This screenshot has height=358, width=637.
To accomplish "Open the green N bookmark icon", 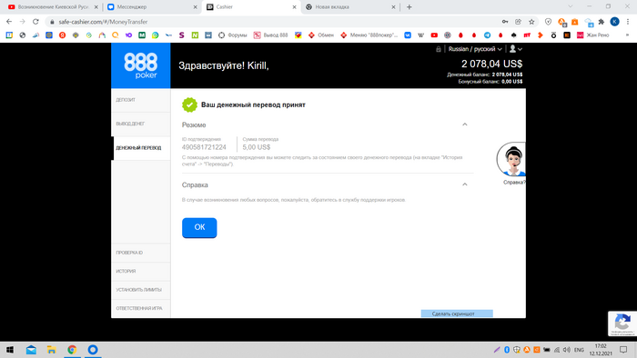I will click(195, 35).
